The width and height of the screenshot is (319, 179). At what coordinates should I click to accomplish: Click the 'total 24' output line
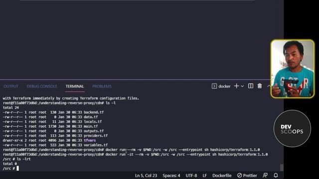tap(11, 107)
